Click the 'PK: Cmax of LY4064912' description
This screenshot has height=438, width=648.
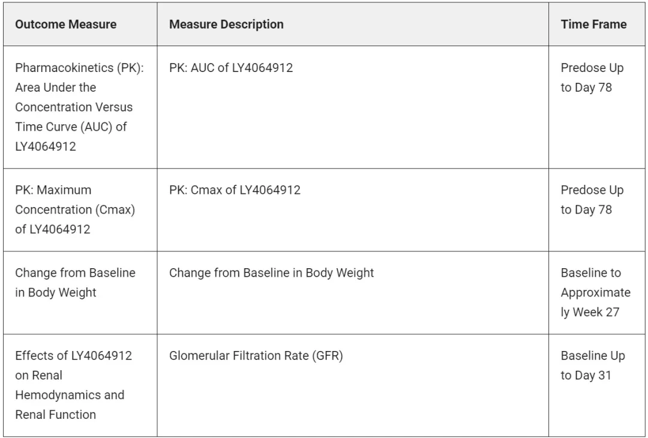click(x=235, y=190)
